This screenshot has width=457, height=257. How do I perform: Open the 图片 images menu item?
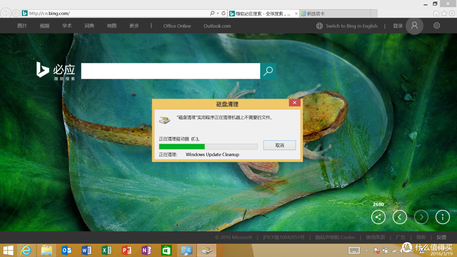point(22,26)
